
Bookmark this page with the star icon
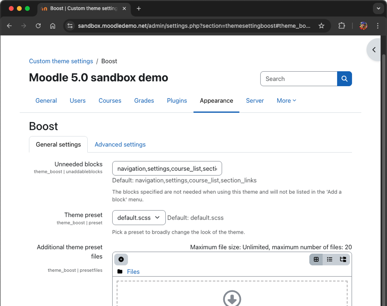pyautogui.click(x=321, y=26)
